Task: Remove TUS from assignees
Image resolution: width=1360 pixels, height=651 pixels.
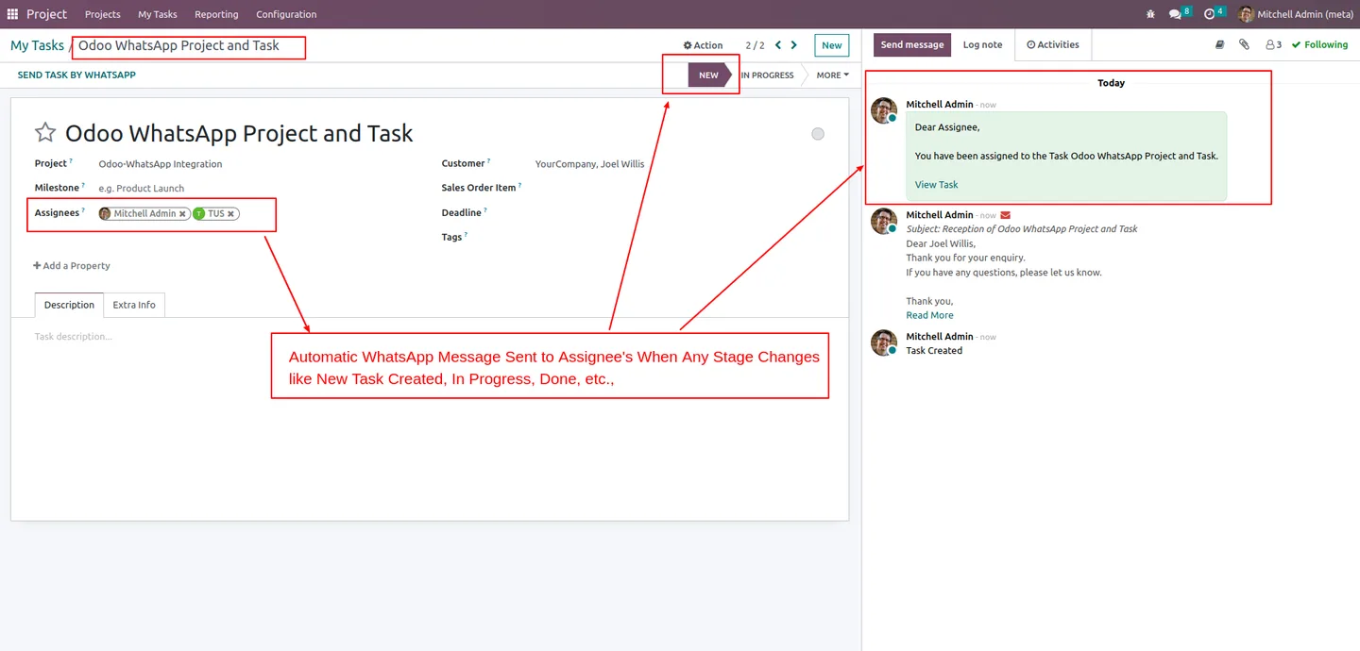Action: pos(230,214)
